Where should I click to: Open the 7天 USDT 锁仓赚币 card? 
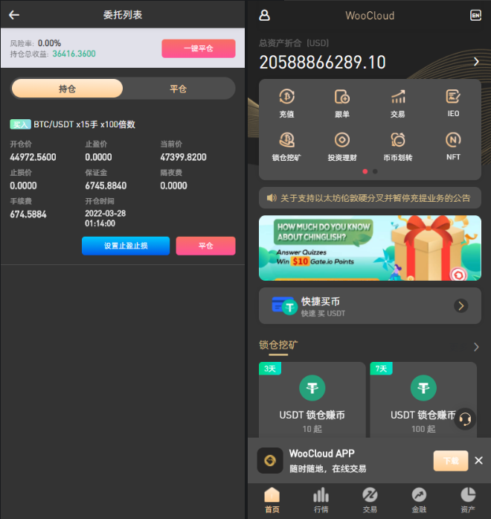pos(423,400)
